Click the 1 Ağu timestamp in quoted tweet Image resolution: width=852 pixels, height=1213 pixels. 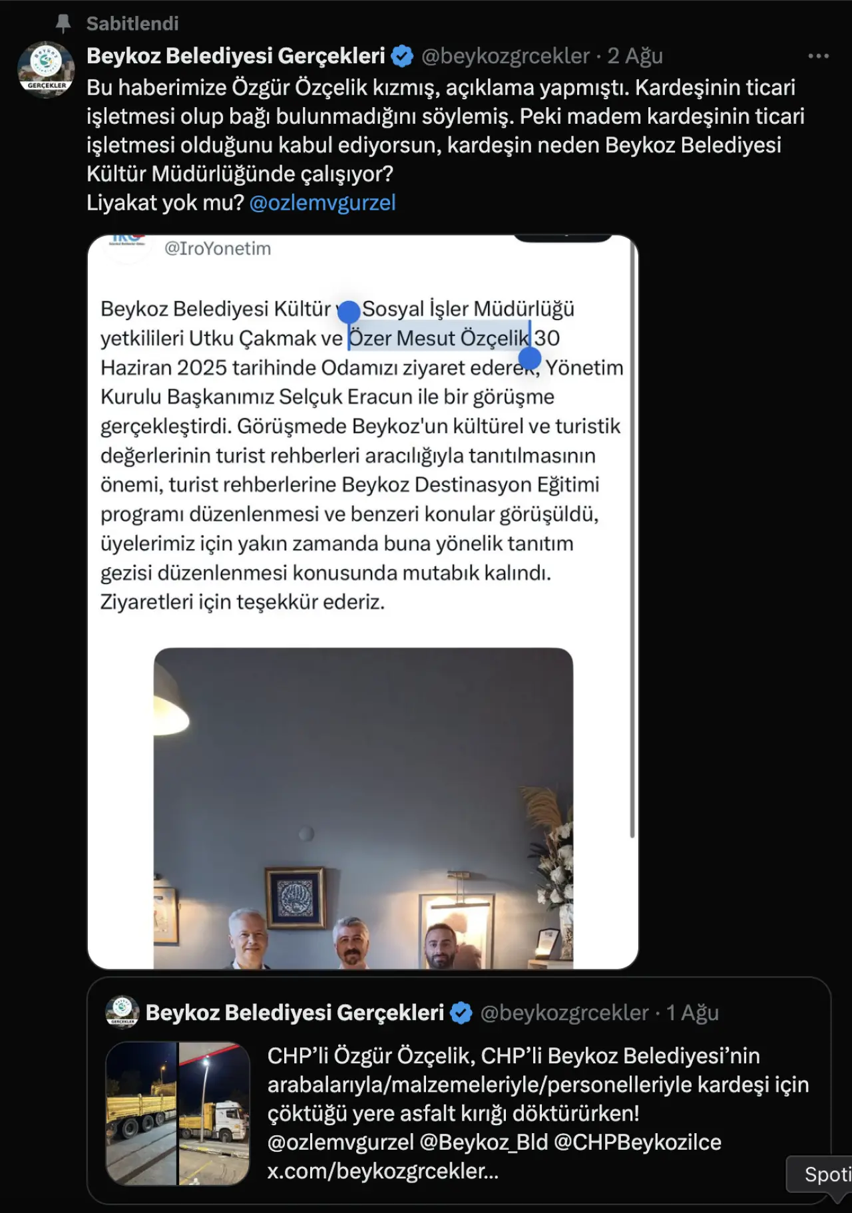(x=692, y=1013)
